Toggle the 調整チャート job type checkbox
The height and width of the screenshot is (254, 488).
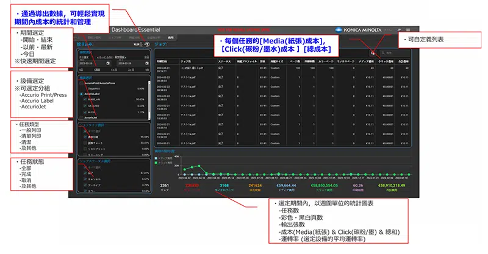[85, 143]
